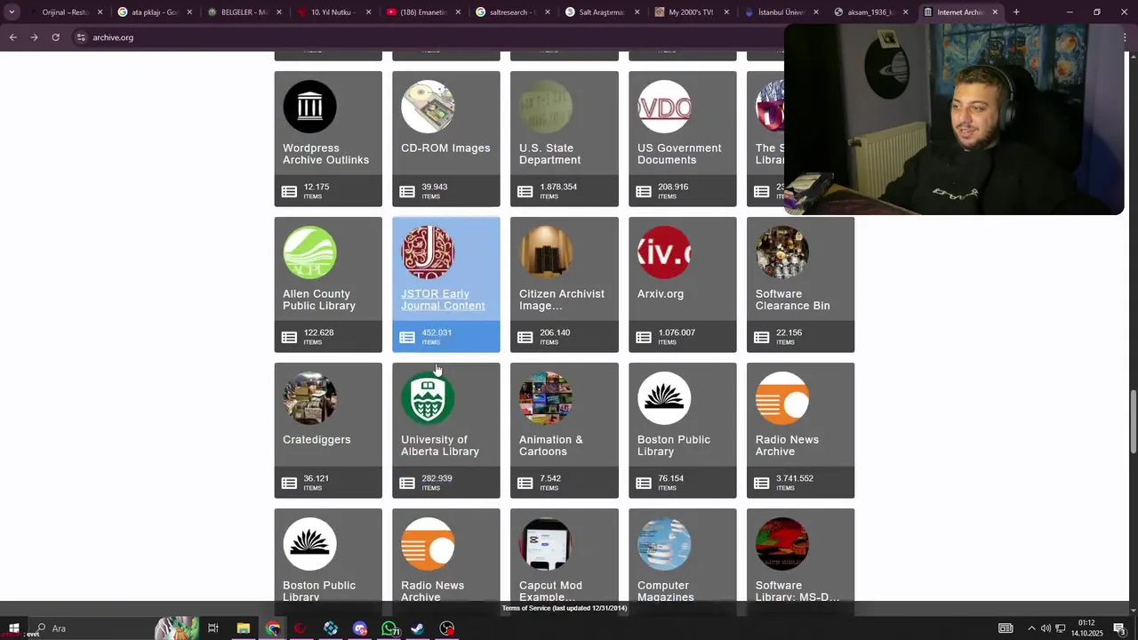This screenshot has height=640, width=1138.
Task: Click the archive.org address bar
Action: tap(427, 37)
